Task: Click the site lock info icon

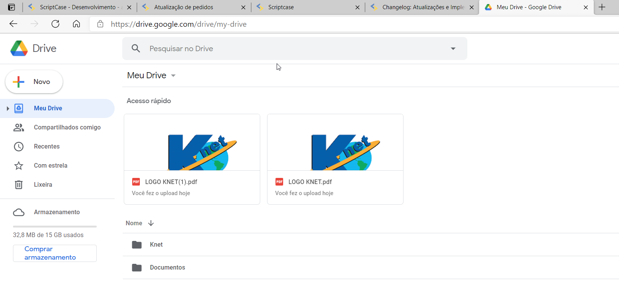Action: [x=100, y=24]
